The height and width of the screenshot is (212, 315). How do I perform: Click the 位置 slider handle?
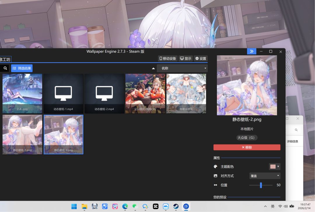(261, 185)
